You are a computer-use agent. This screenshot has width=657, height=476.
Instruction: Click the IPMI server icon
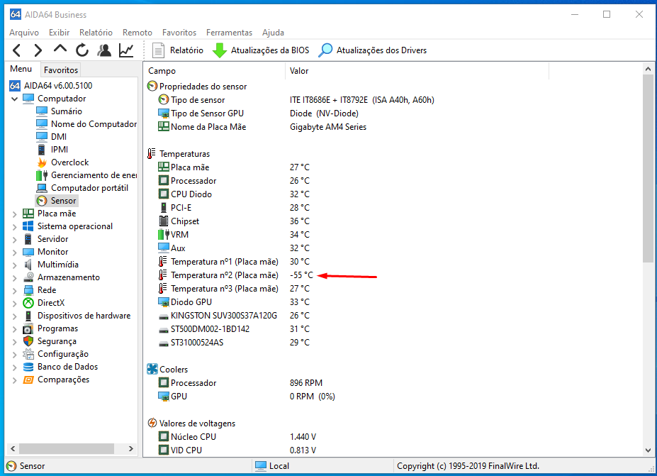(x=42, y=150)
